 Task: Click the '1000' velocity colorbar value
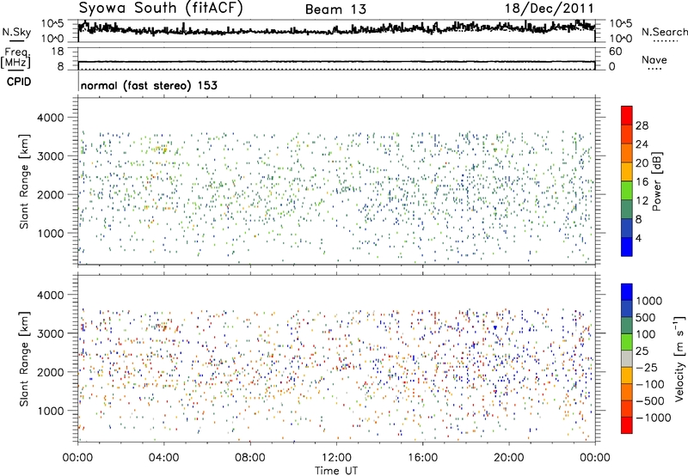pos(648,301)
